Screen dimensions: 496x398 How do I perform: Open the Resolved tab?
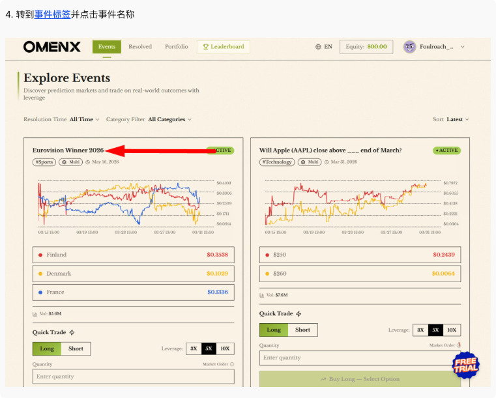click(140, 47)
